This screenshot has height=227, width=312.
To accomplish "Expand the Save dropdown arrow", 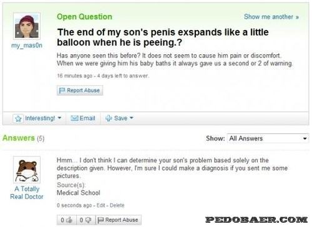I will click(132, 118).
